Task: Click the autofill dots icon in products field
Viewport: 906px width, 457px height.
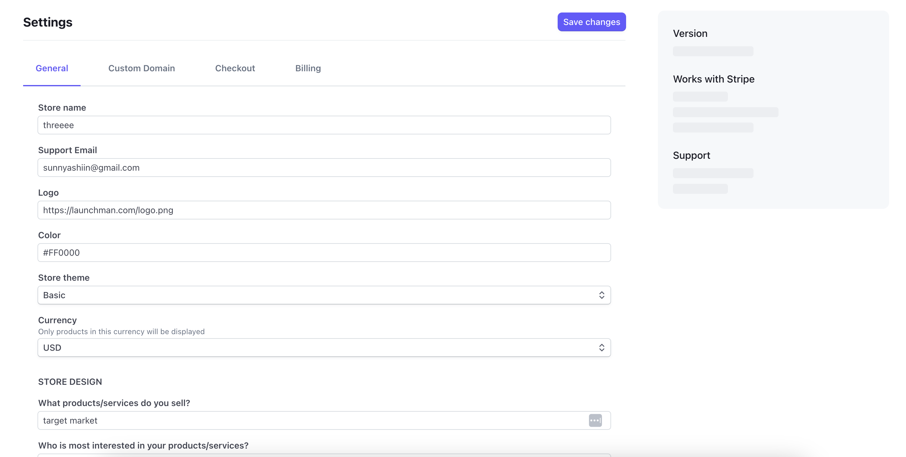Action: tap(595, 420)
